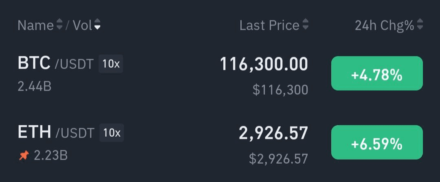This screenshot has width=440, height=182.
Task: Click the 10x leverage badge next to BTC
Action: 111,64
